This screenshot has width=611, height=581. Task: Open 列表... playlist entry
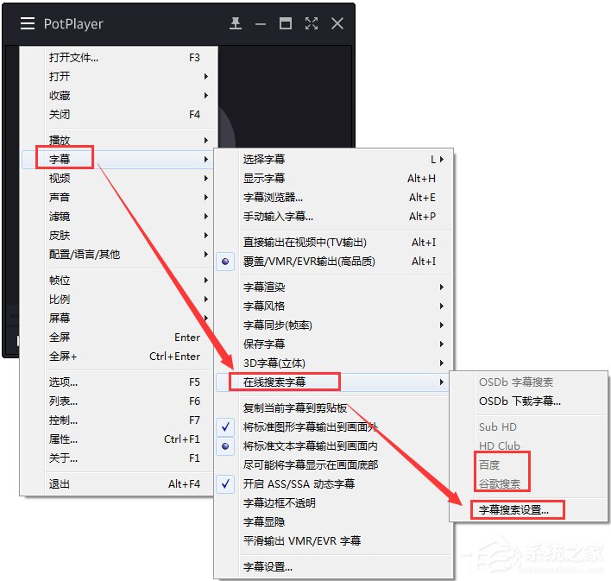[x=117, y=401]
